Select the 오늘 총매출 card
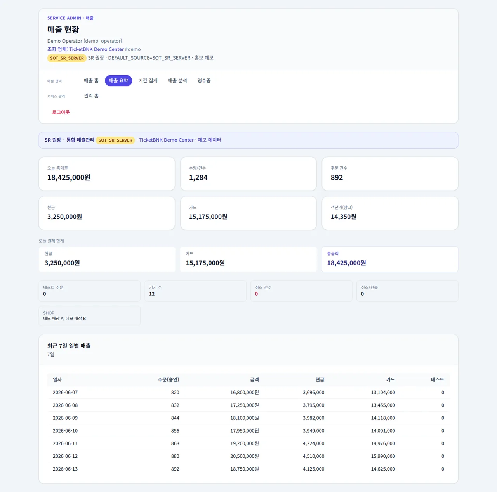The height and width of the screenshot is (492, 497). (x=107, y=174)
